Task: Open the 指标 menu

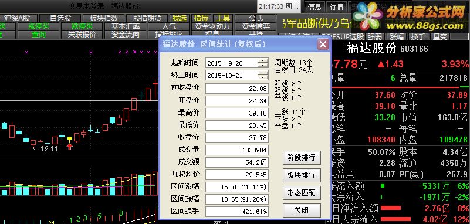Action: click(201, 18)
